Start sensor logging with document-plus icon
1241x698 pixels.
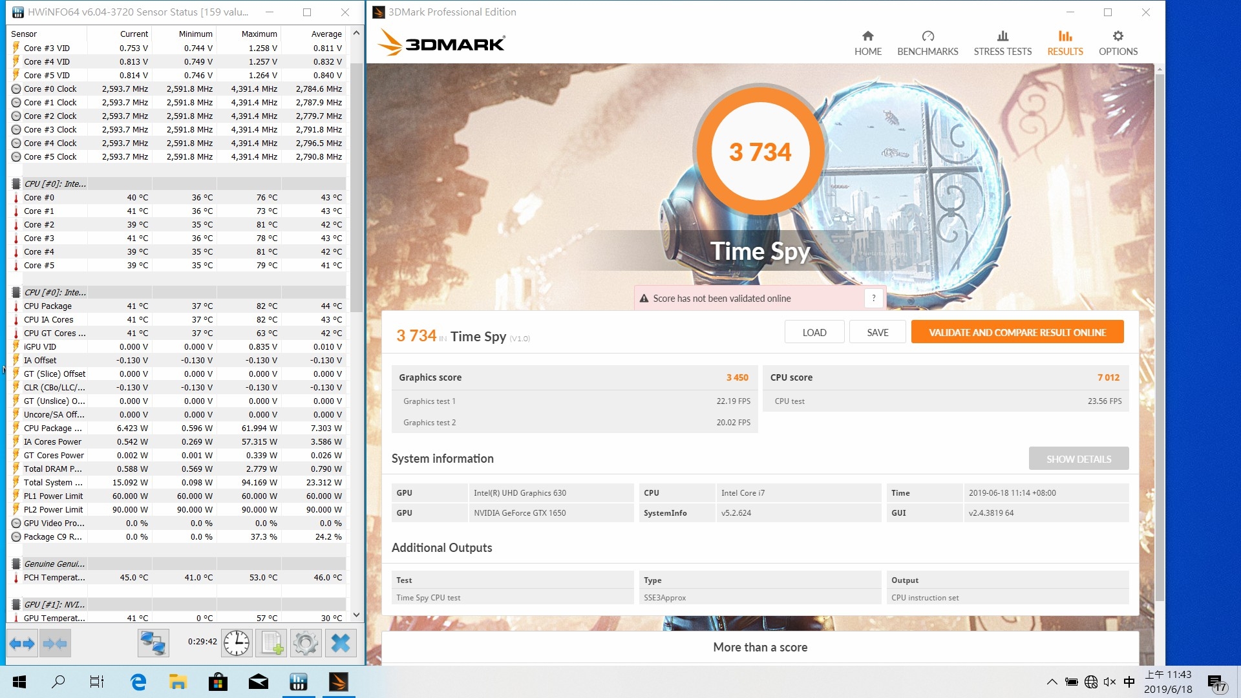coord(271,643)
